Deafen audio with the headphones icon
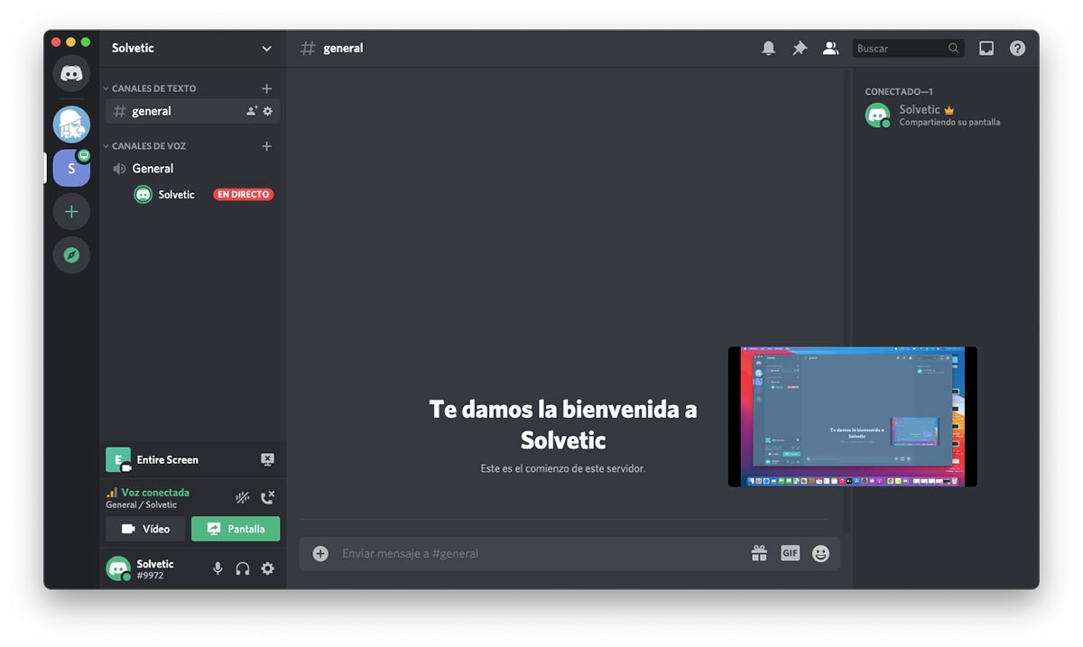1083x647 pixels. point(243,568)
